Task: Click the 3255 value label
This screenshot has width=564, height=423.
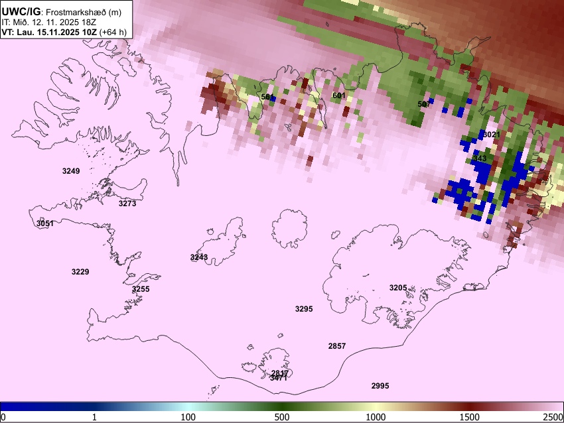Action: click(x=141, y=289)
